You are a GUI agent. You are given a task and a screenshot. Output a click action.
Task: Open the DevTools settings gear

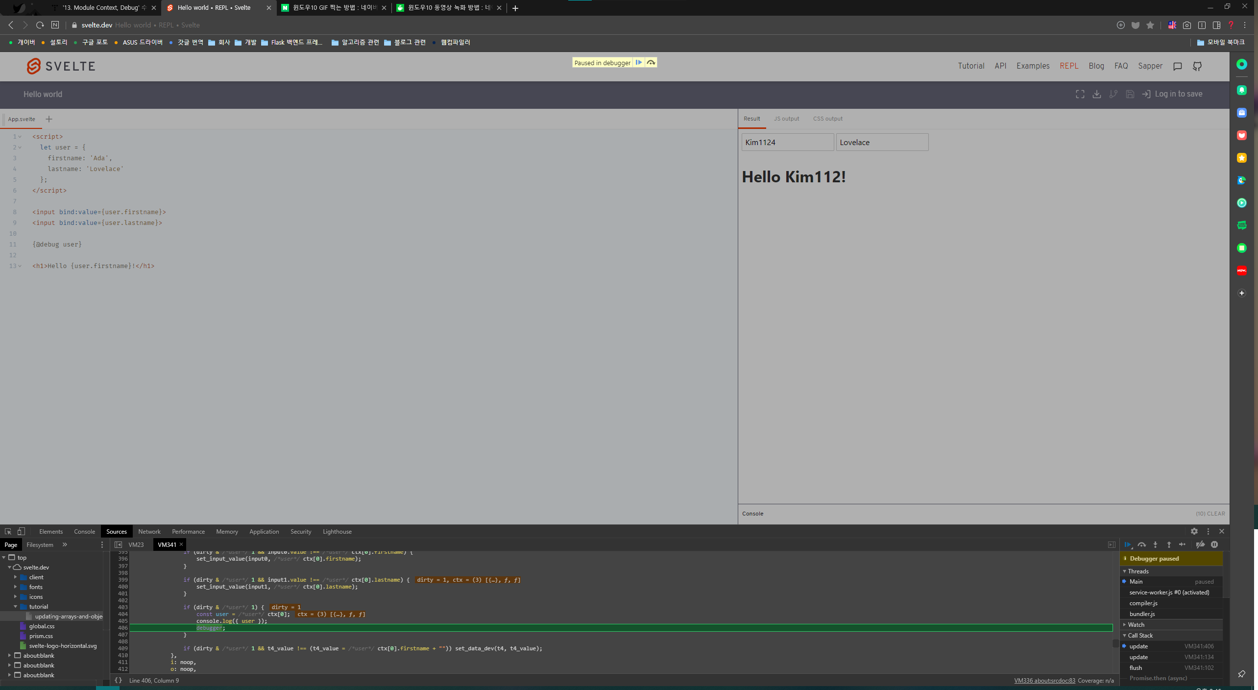coord(1194,531)
